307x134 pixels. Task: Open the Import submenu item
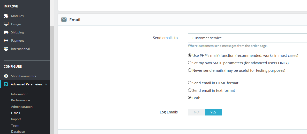[16, 119]
